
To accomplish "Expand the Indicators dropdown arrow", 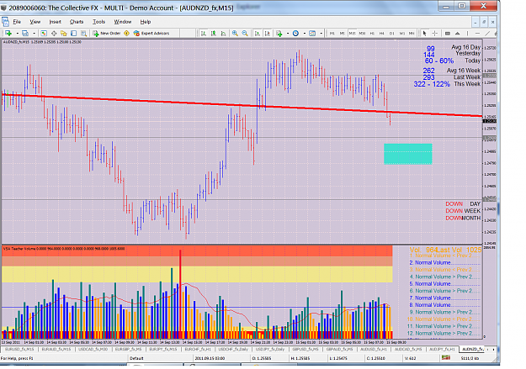I will [x=288, y=33].
